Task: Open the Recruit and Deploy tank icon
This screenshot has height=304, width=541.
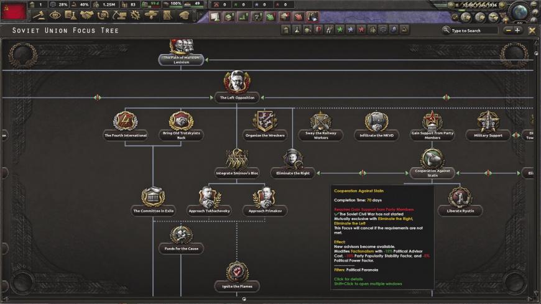Action: point(151,16)
